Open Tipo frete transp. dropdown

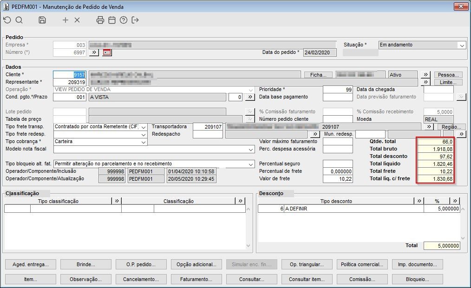(x=144, y=127)
